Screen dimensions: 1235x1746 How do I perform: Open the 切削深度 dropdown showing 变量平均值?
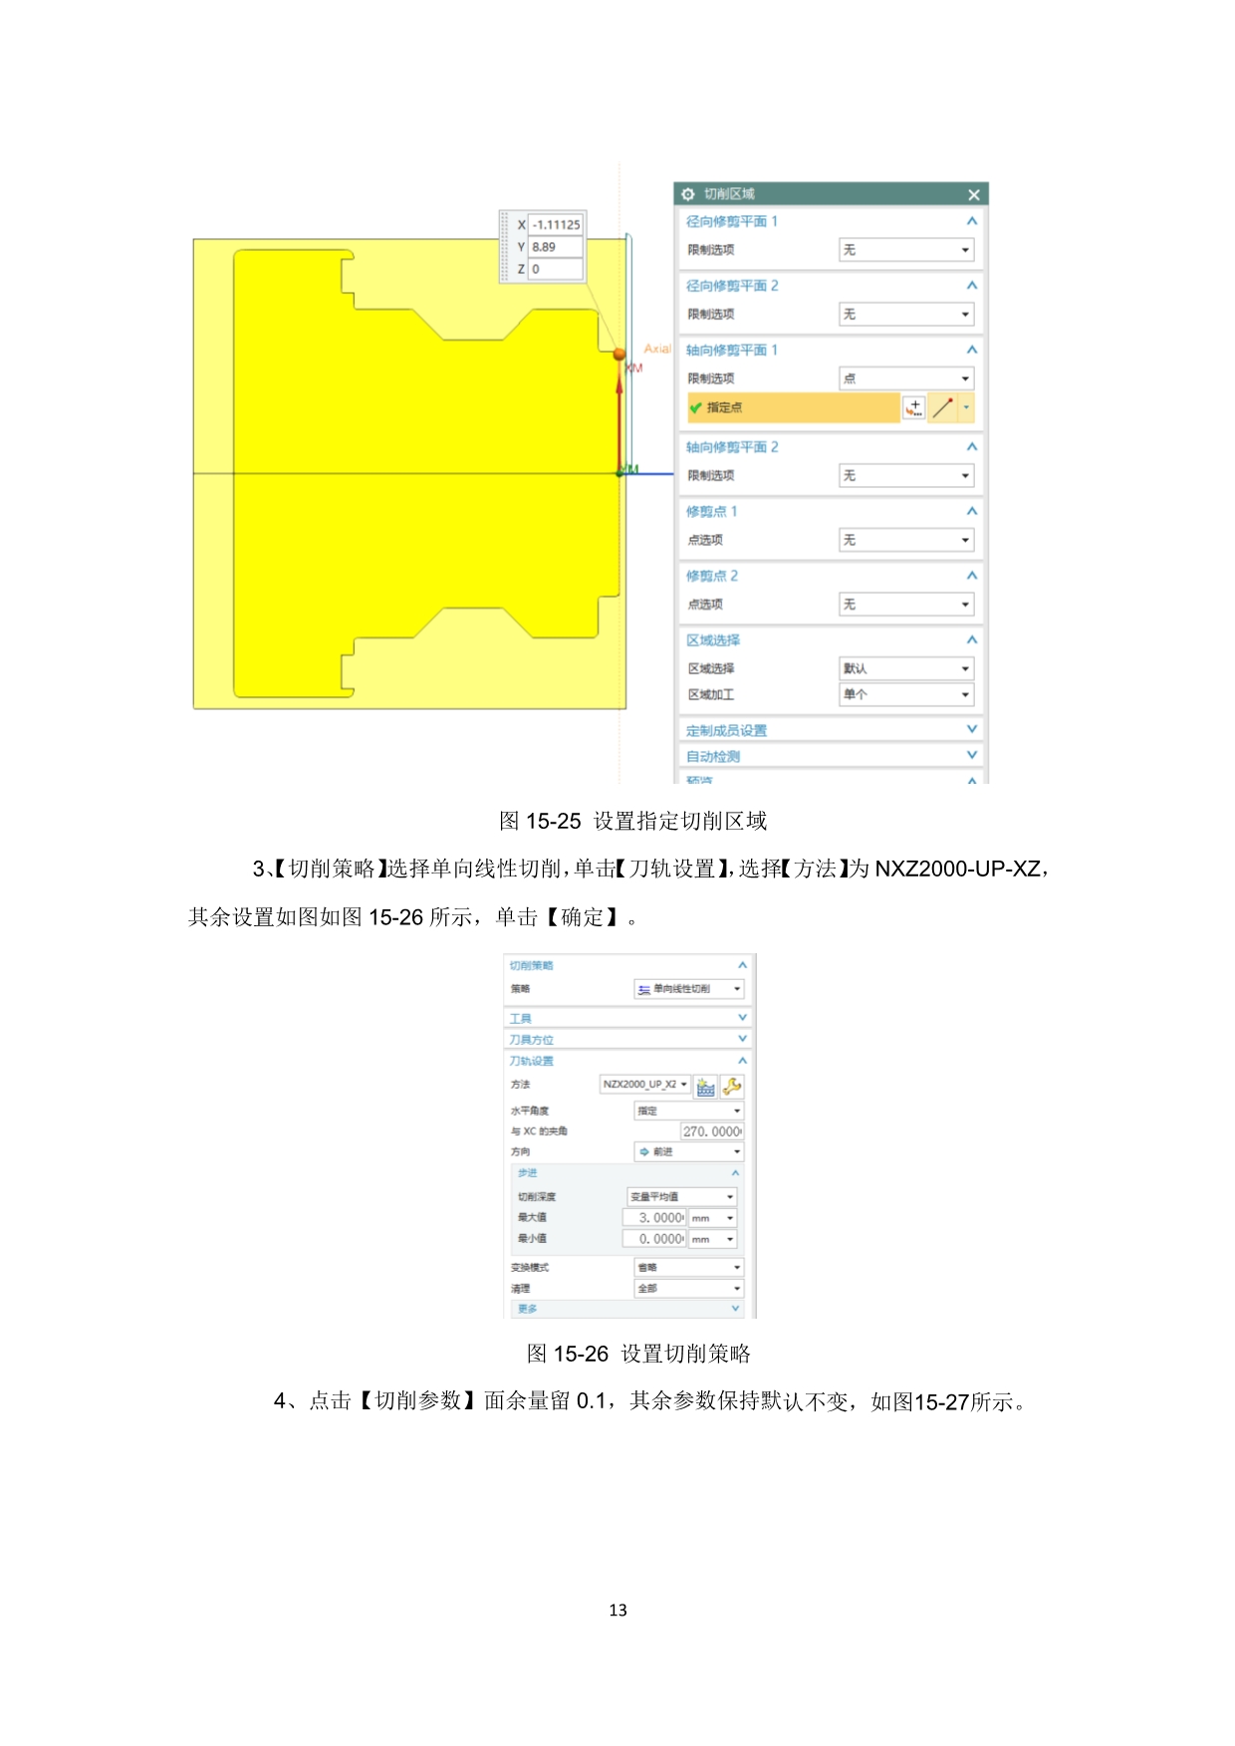[681, 1197]
